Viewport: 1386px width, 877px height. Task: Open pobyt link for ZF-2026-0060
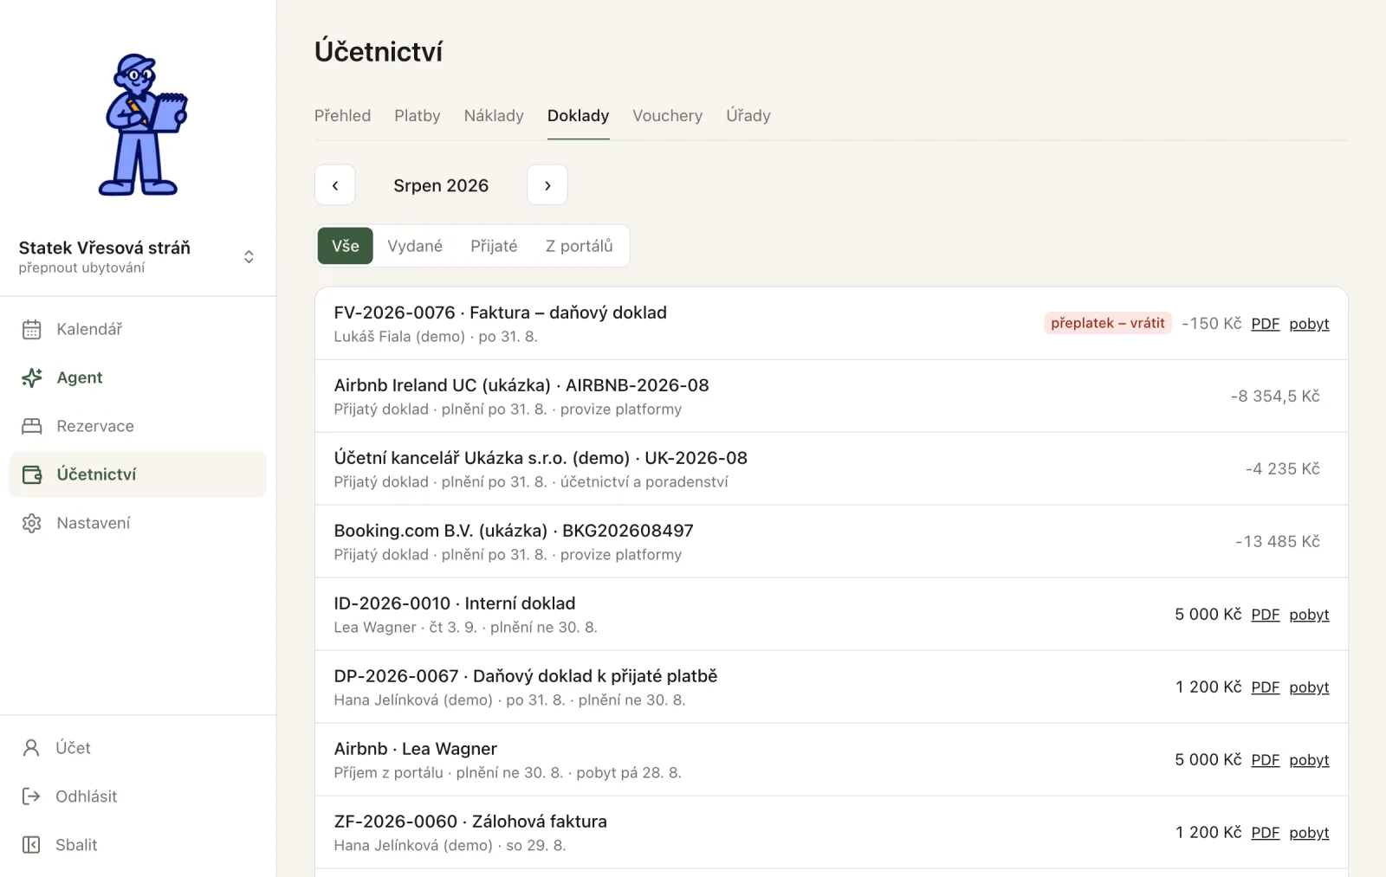(x=1309, y=833)
